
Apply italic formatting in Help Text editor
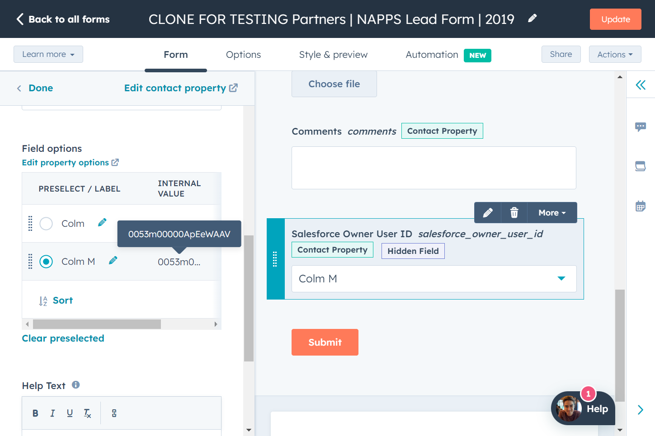(52, 413)
